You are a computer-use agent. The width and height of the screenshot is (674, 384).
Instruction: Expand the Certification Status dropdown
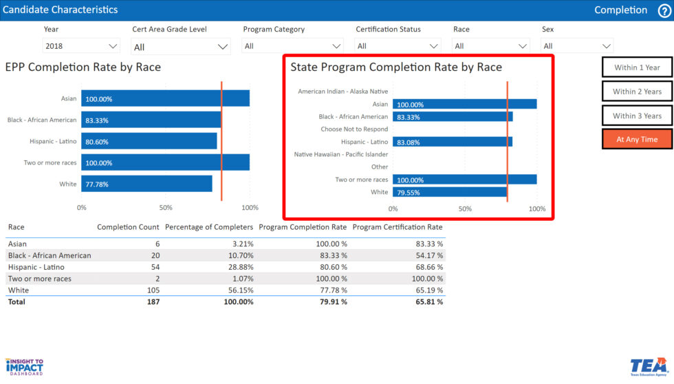click(x=398, y=46)
